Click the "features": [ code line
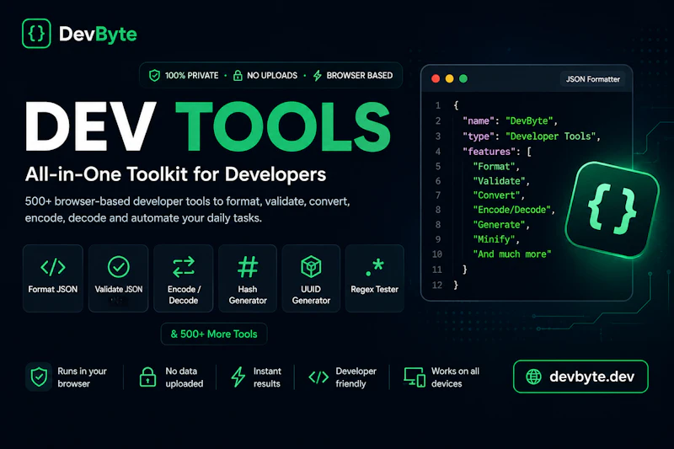This screenshot has width=674, height=449. click(497, 152)
